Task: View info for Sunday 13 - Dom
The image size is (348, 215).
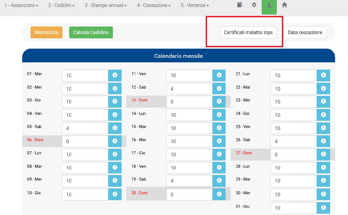Action: click(x=219, y=101)
